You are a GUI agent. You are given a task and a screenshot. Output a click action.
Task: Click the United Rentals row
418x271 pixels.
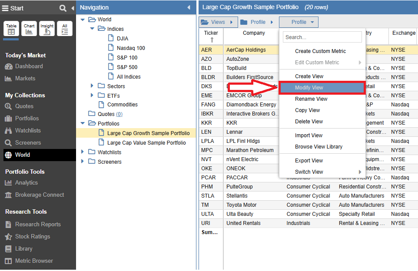pyautogui.click(x=308, y=223)
